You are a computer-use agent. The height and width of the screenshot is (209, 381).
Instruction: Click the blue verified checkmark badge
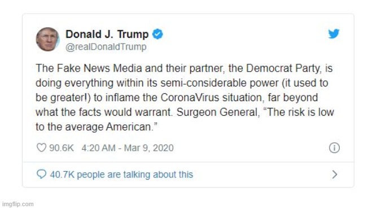[157, 34]
